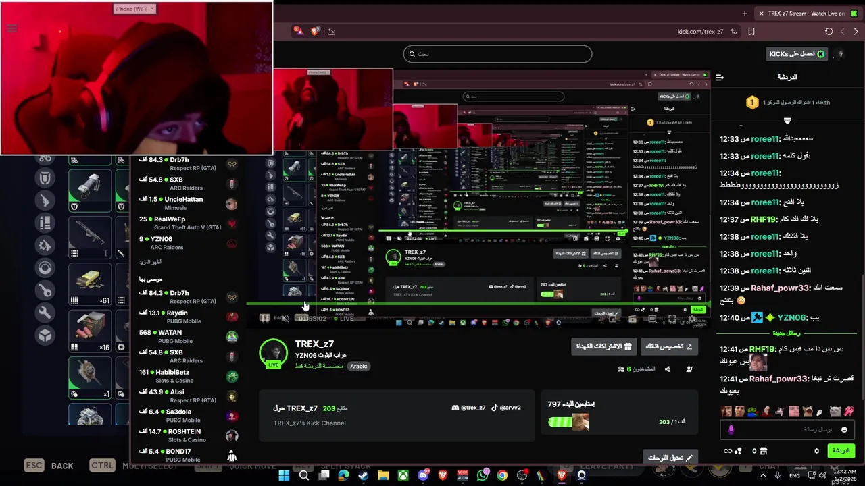This screenshot has width=865, height=486.
Task: Open ROSHTEIN recommended channel
Action: 187,435
